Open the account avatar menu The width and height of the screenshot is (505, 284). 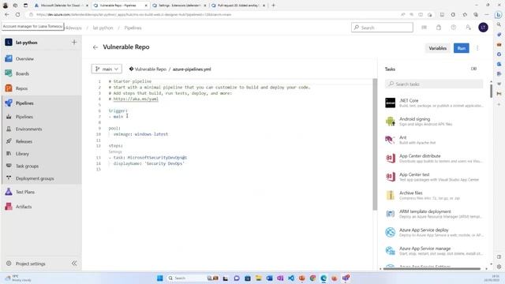pos(483,28)
